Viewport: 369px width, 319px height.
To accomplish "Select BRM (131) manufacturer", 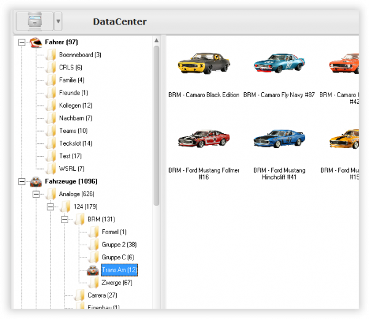I will (x=101, y=219).
